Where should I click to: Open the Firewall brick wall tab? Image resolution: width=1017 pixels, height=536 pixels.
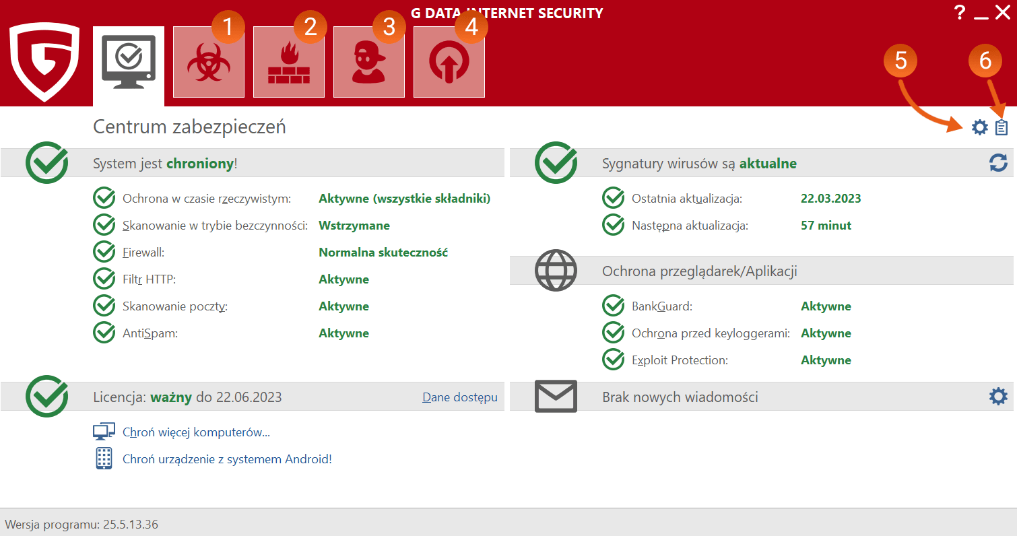tap(288, 63)
